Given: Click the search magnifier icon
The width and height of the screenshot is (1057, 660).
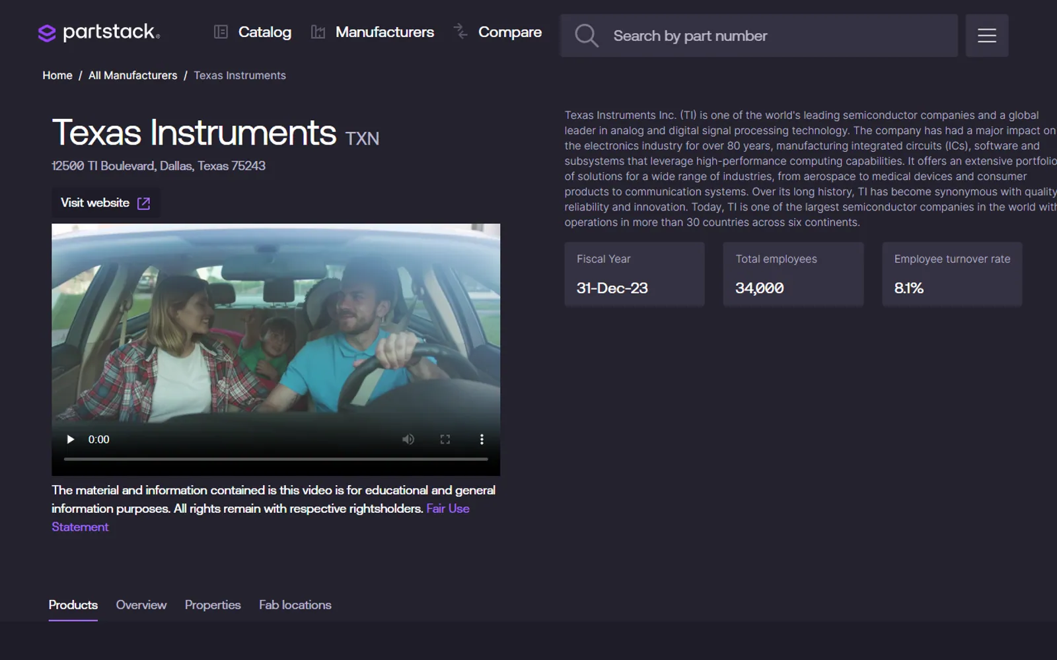Looking at the screenshot, I should pos(586,36).
